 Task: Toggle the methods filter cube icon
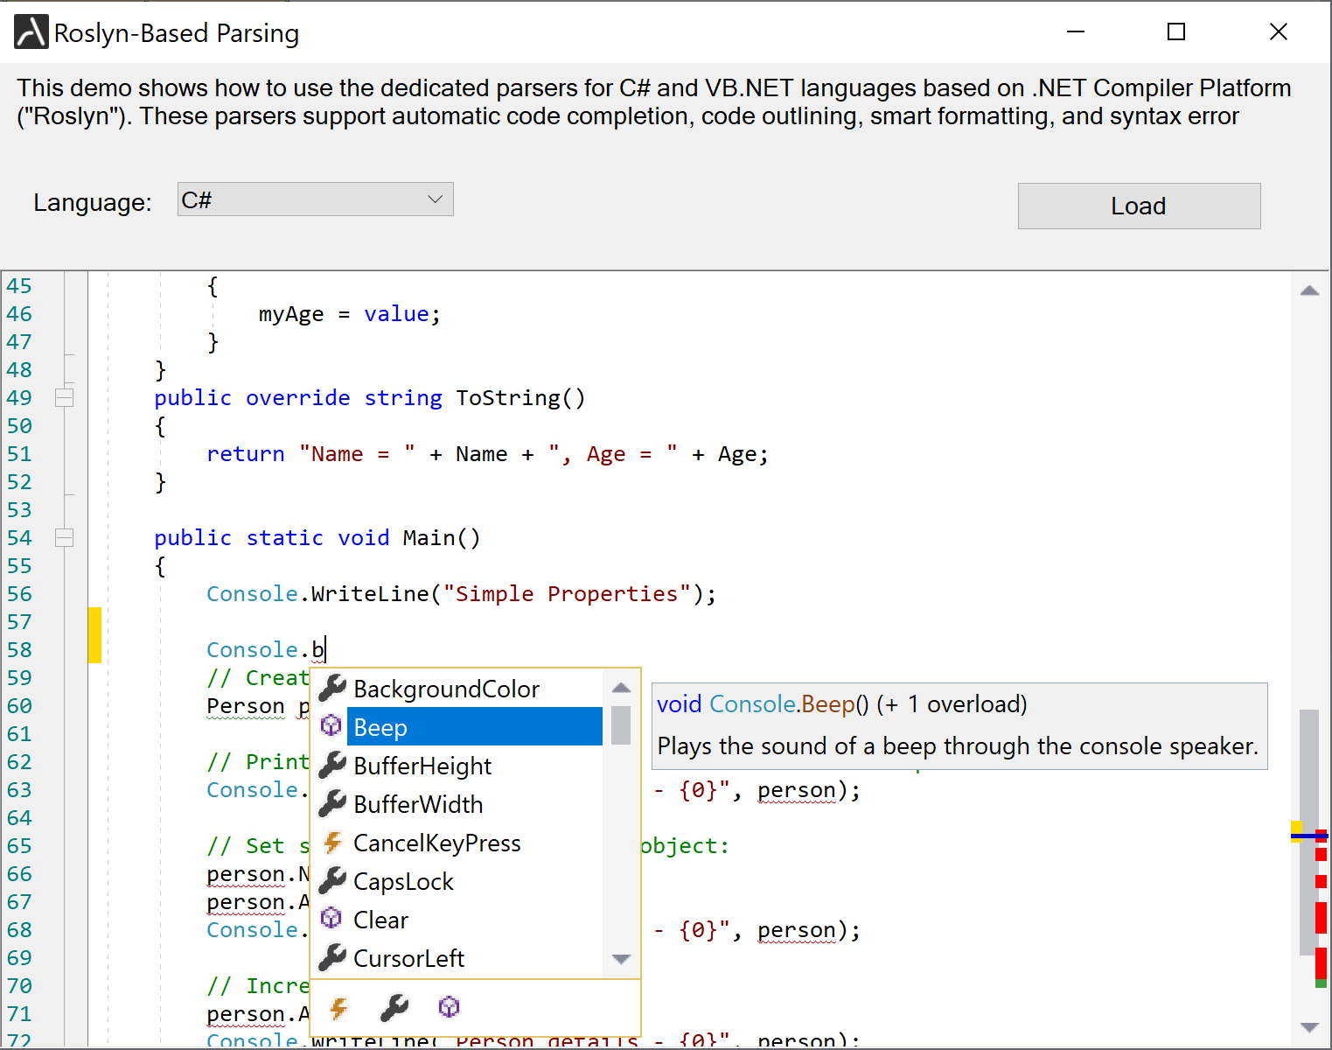tap(449, 1008)
